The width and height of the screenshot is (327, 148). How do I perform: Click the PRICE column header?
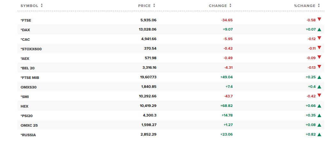pyautogui.click(x=144, y=6)
